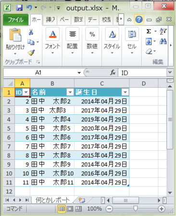Select the 校閲 ribbon tab
Image resolution: width=176 pixels, height=216 pixels.
[x=106, y=20]
